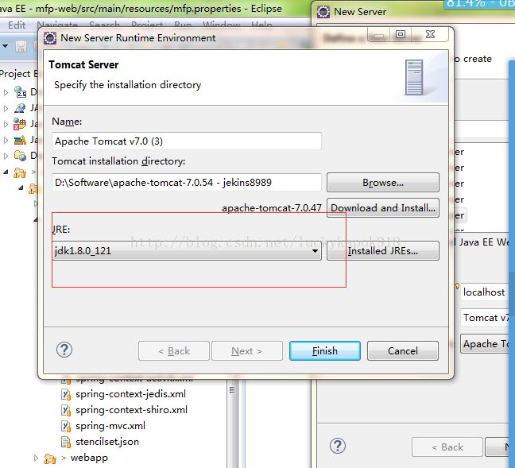This screenshot has height=468, width=515.
Task: Click the spring-context-jedis.xml file icon
Action: 66,394
